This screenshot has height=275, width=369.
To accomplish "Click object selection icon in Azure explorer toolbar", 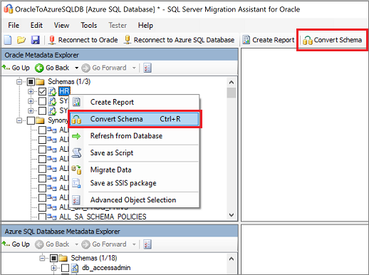I will coord(147,244).
